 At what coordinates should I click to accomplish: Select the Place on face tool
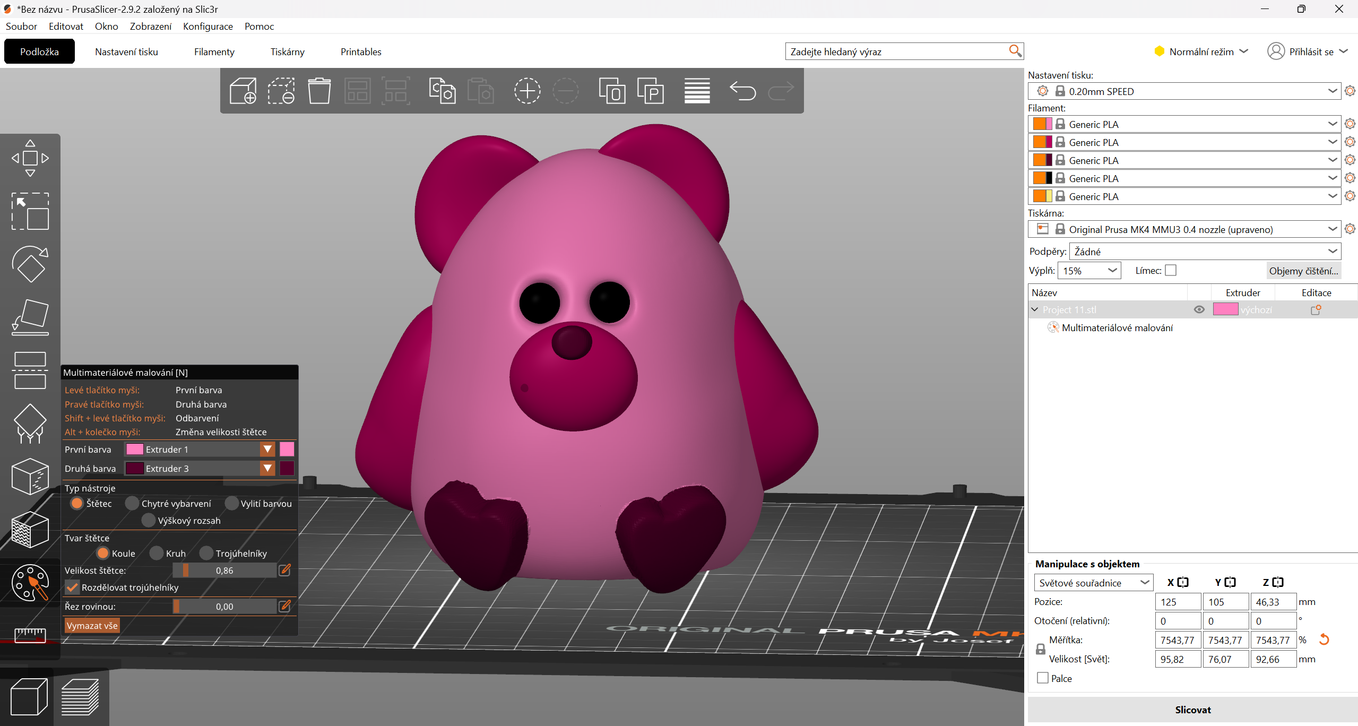(x=30, y=317)
